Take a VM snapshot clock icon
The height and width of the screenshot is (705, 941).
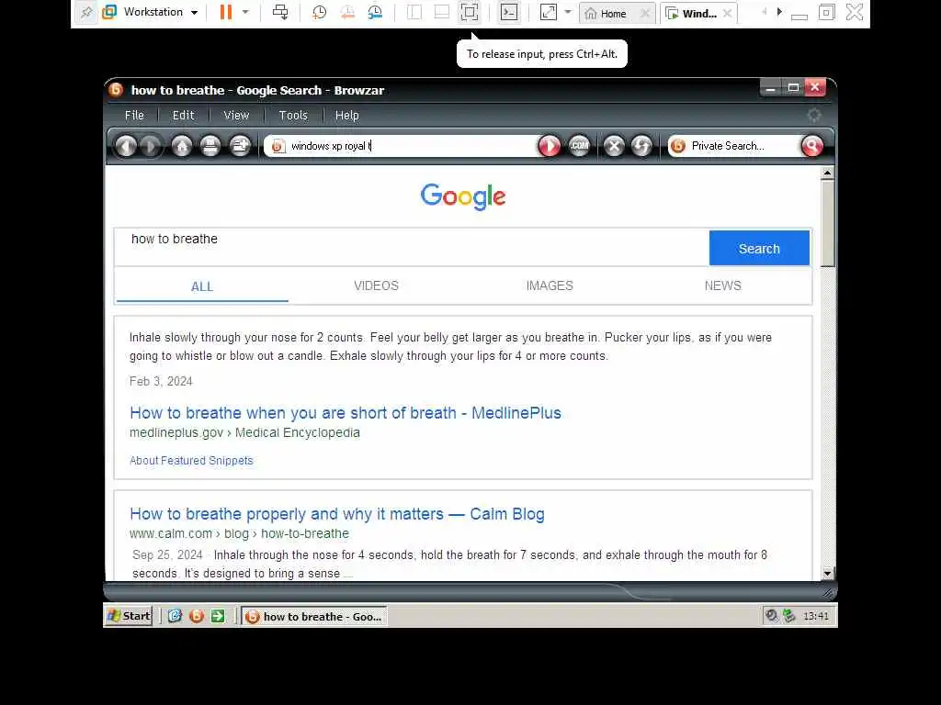coord(319,12)
